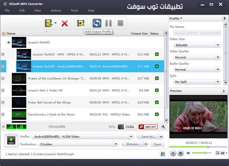Click the Save As... button
This screenshot has height=166, width=229.
[x=148, y=137]
